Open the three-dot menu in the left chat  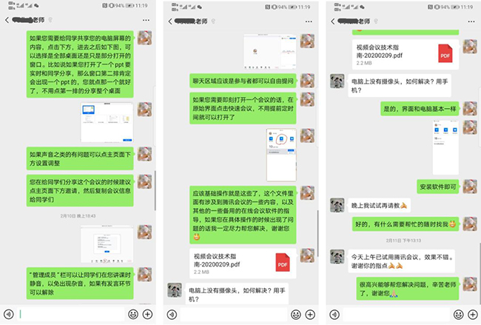146,20
